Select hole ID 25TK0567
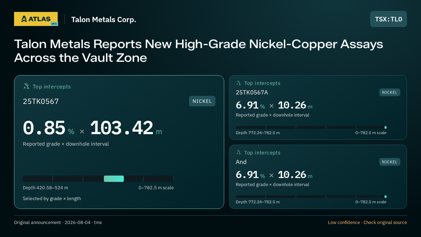 pos(41,101)
